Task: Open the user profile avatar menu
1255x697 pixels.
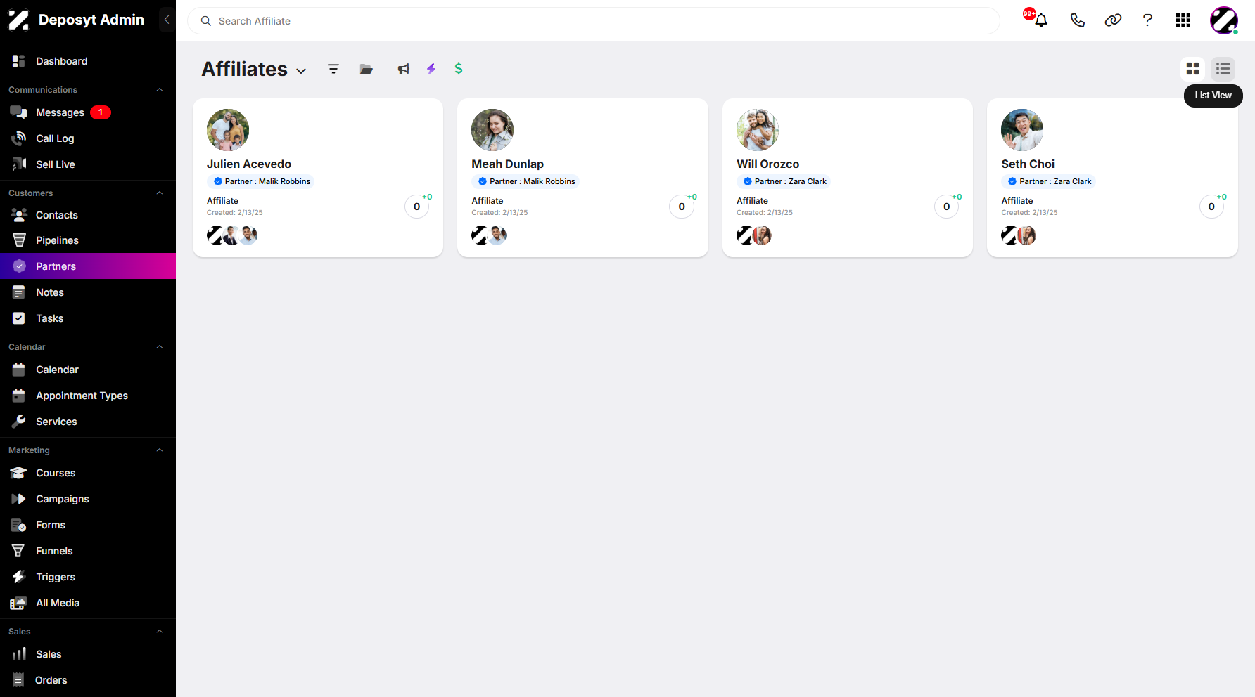Action: point(1224,20)
